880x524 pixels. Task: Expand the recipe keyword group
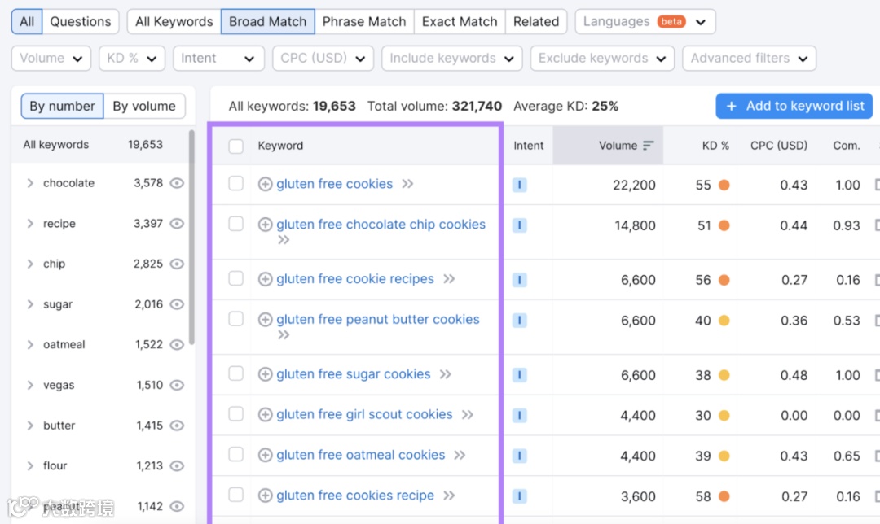[x=30, y=224]
